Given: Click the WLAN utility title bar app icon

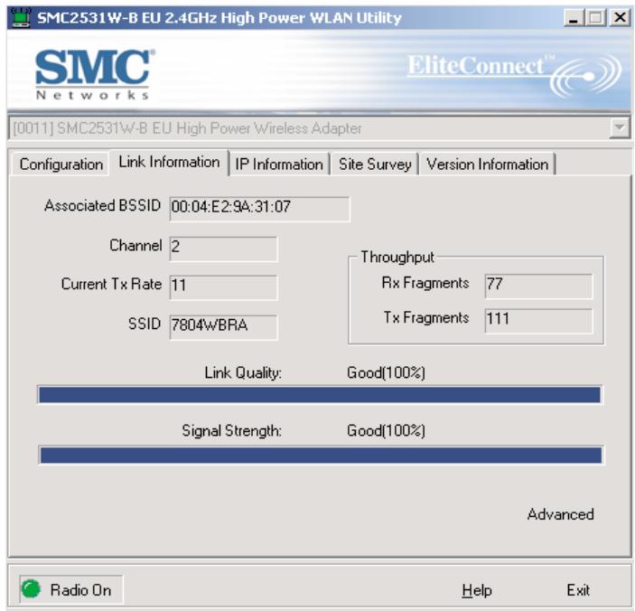Looking at the screenshot, I should tap(20, 18).
